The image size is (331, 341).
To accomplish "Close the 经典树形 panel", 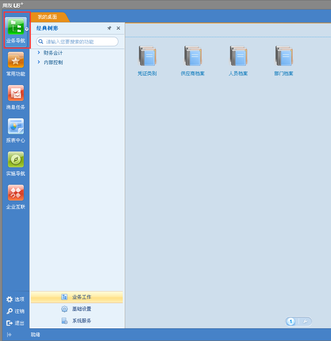I will [x=118, y=28].
